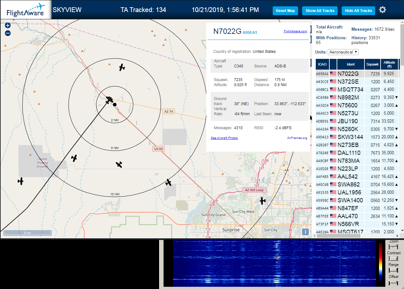Select aircraft icon on the 10 NM ring
Screen dimensions: 404x289
click(x=169, y=182)
